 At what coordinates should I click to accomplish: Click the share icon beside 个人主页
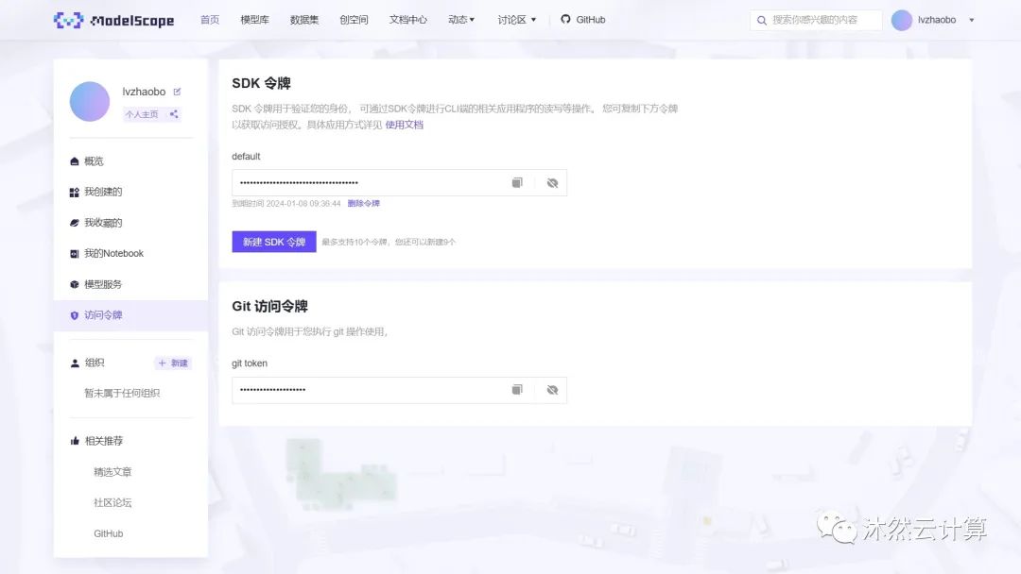[174, 113]
